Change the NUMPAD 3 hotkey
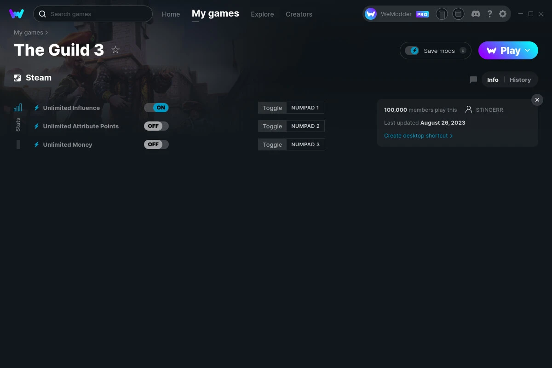Image resolution: width=552 pixels, height=368 pixels. click(x=305, y=144)
